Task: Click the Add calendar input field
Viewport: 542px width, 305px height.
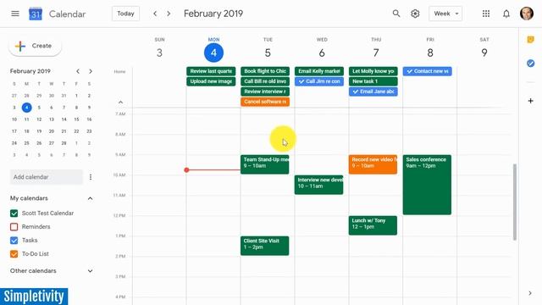Action: 47,177
